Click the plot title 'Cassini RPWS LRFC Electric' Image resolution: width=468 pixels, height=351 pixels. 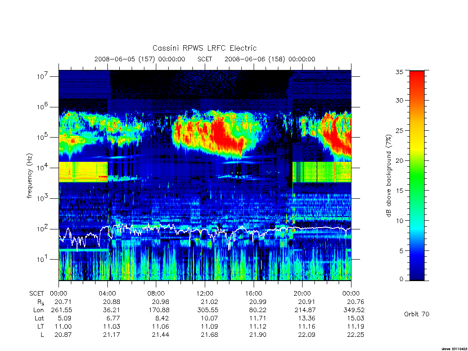[204, 48]
